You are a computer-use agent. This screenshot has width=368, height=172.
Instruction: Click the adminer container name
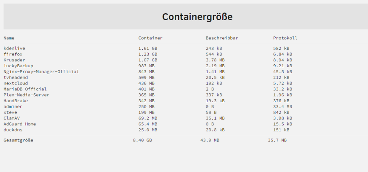(x=13, y=107)
